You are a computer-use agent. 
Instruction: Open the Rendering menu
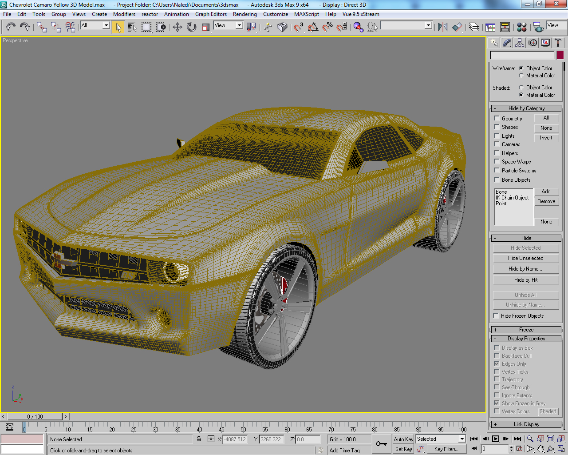tap(245, 14)
